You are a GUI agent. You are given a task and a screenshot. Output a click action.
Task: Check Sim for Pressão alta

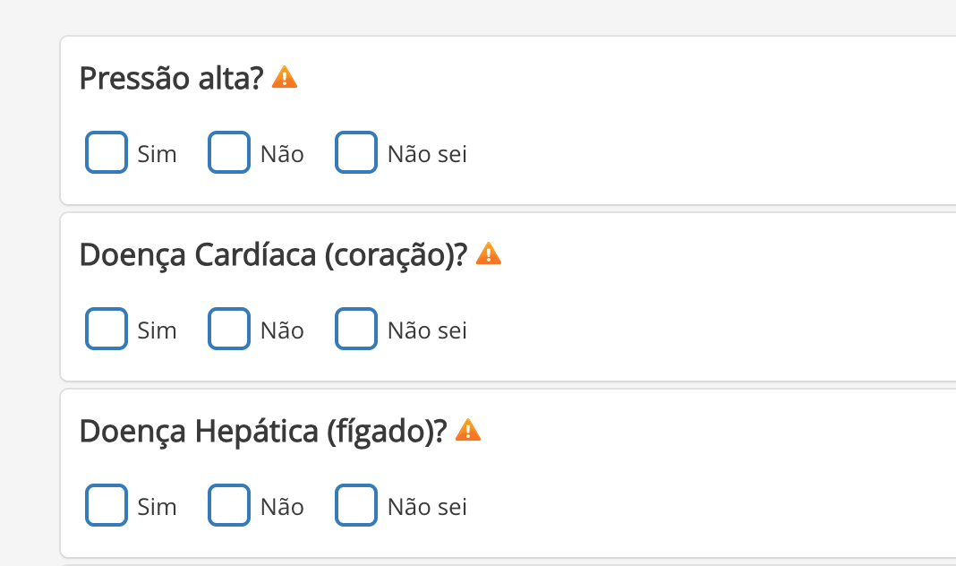[x=106, y=152]
